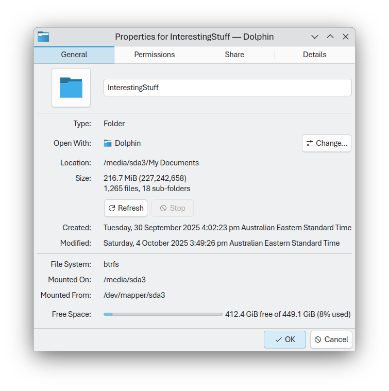The width and height of the screenshot is (389, 391).
Task: Switch to the Permissions tab
Action: [x=155, y=55]
